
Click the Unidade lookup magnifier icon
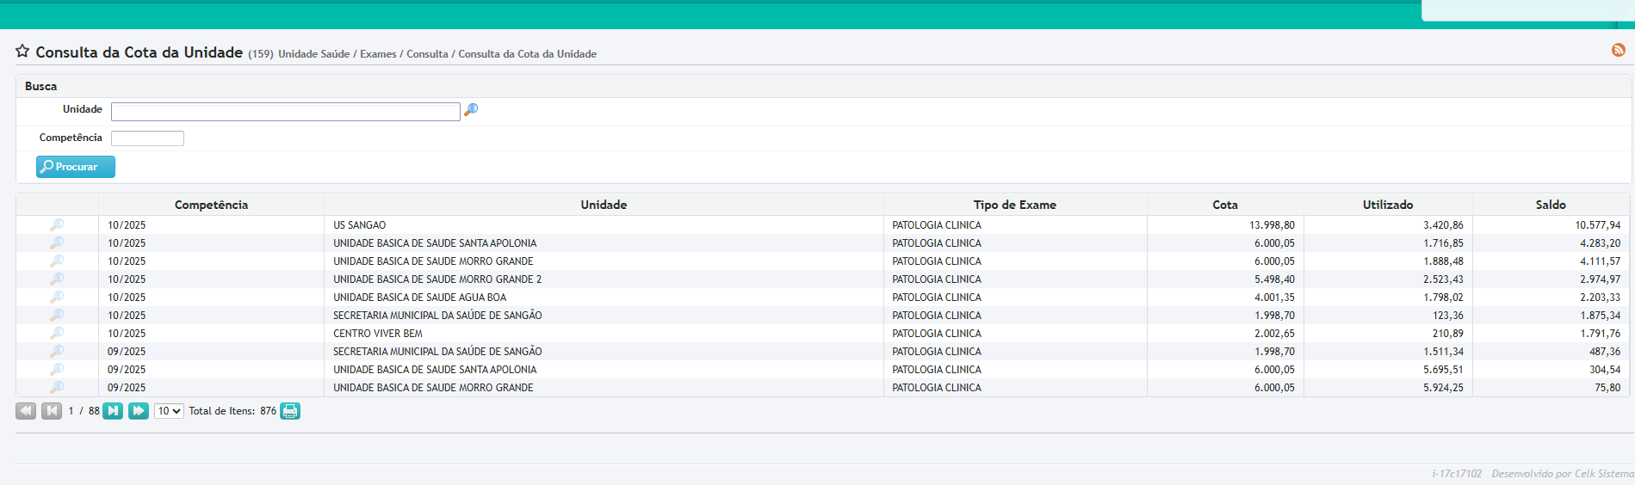(471, 110)
